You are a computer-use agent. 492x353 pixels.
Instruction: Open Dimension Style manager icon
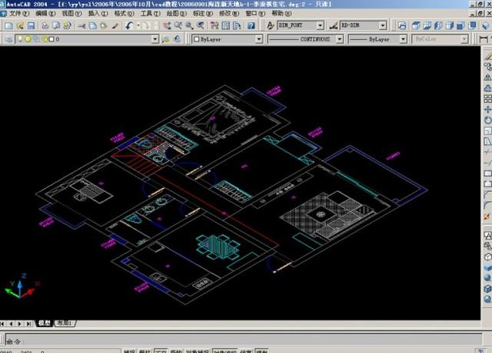334,25
